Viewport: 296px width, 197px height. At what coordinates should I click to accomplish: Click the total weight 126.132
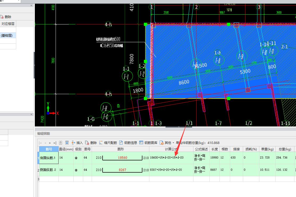point(282,170)
